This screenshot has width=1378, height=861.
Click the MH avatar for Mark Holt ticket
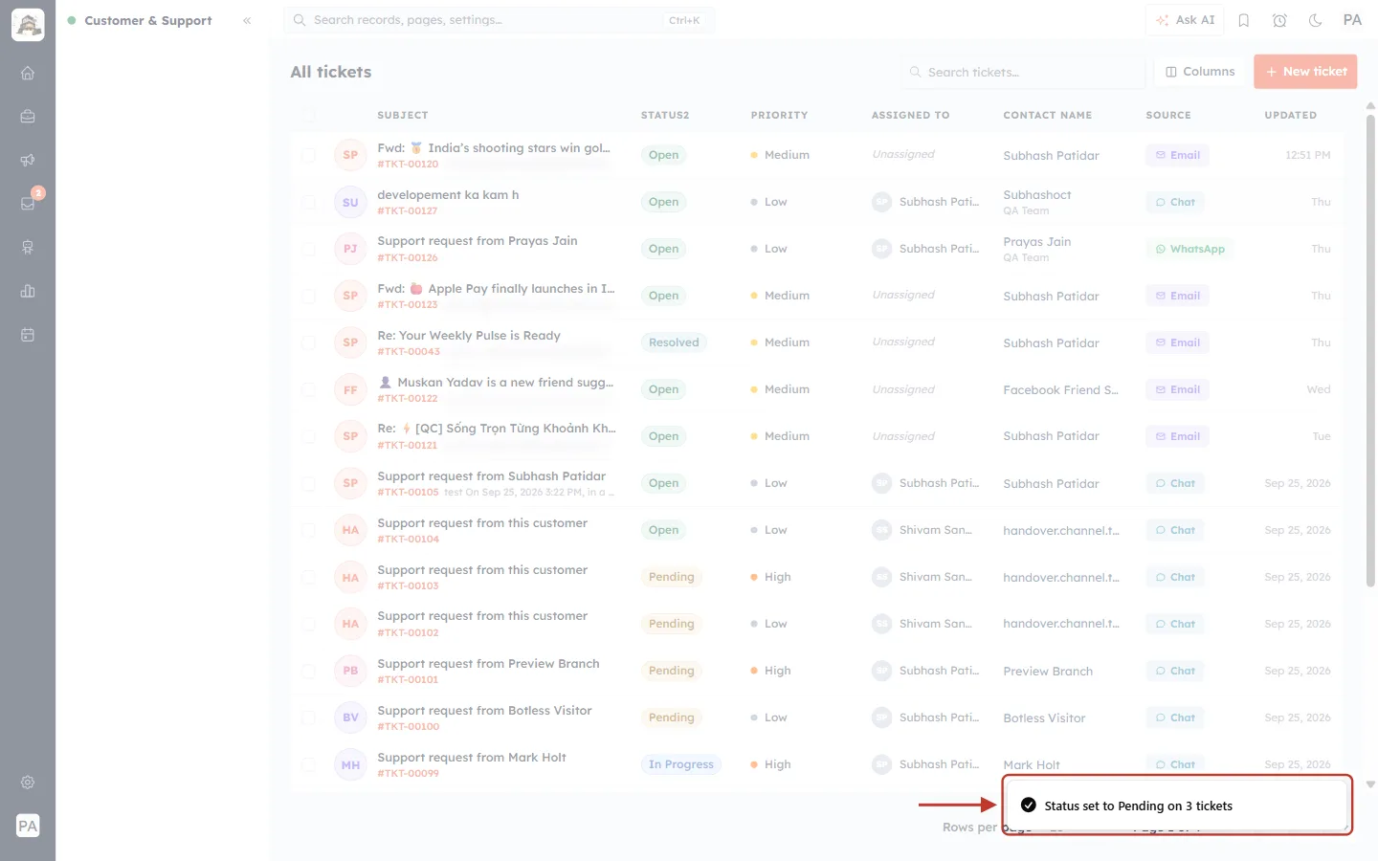tap(350, 764)
